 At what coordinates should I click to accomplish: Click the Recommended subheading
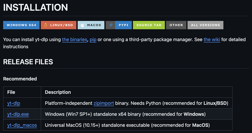point(20,79)
